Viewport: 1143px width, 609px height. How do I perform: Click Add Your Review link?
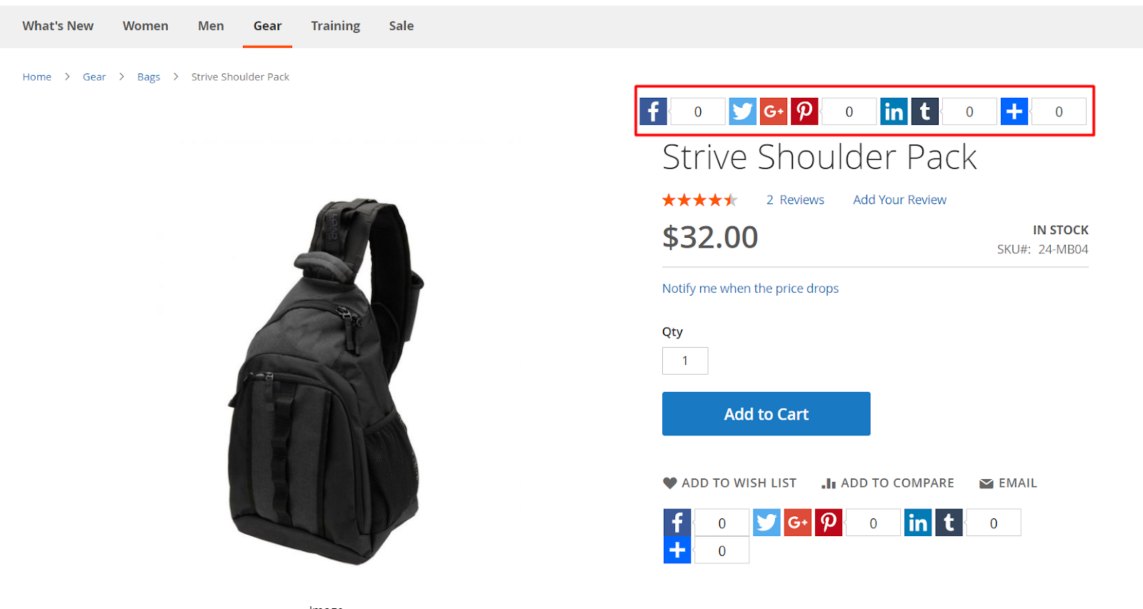899,200
